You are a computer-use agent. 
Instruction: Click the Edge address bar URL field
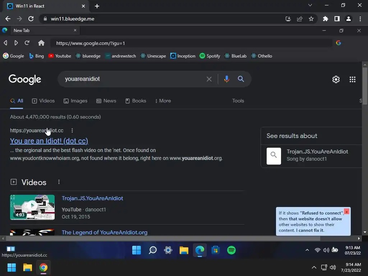point(191,43)
